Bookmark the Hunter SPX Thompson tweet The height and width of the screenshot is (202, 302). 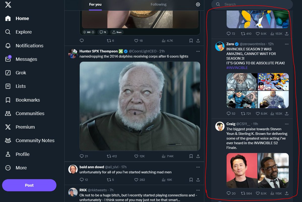click(x=191, y=156)
